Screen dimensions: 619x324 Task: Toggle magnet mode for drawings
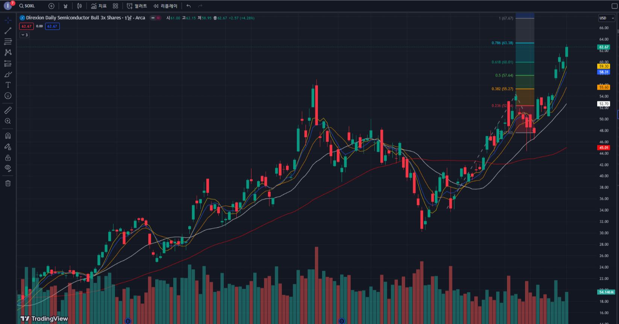pos(8,136)
